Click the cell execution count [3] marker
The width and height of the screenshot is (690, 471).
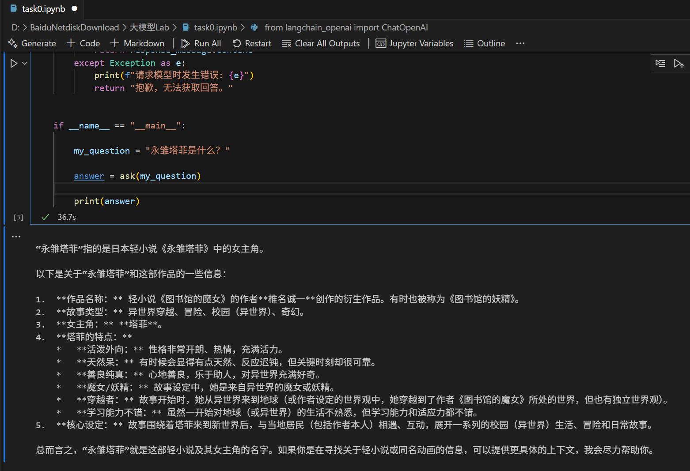(18, 217)
